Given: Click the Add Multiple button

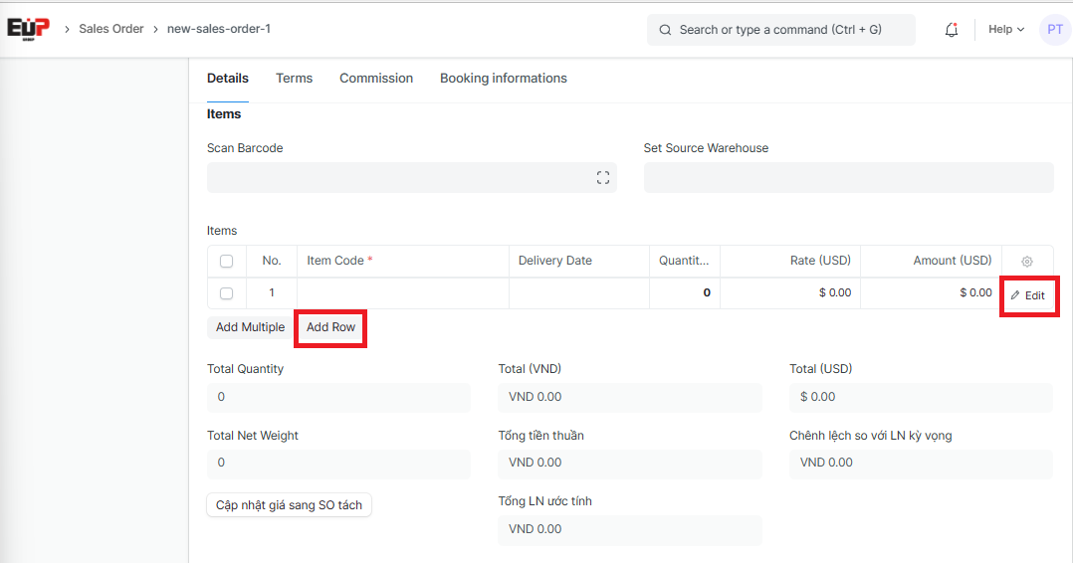Looking at the screenshot, I should pos(250,327).
